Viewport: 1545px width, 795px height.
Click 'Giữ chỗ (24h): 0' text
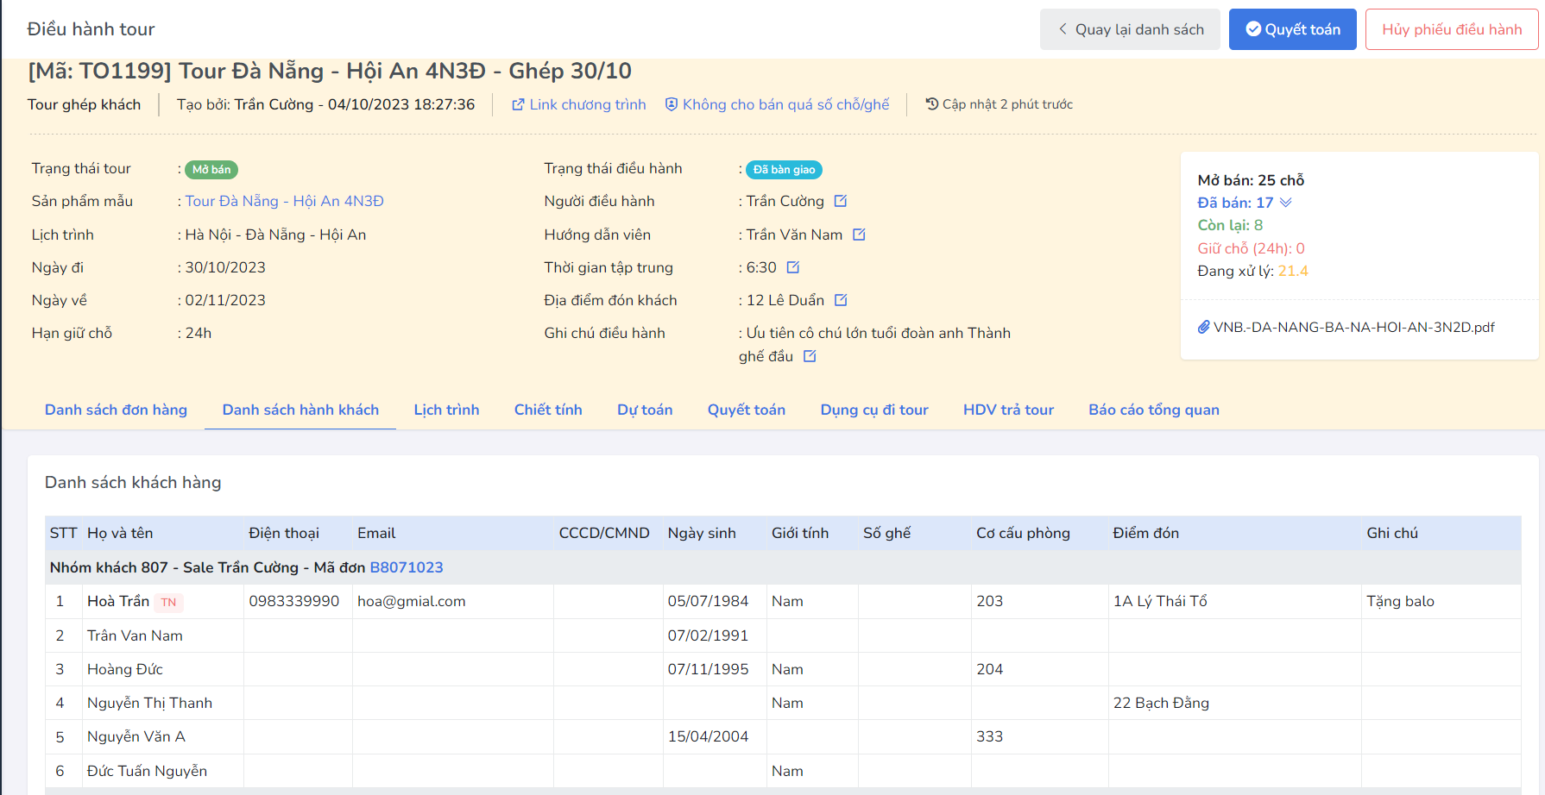pyautogui.click(x=1251, y=248)
